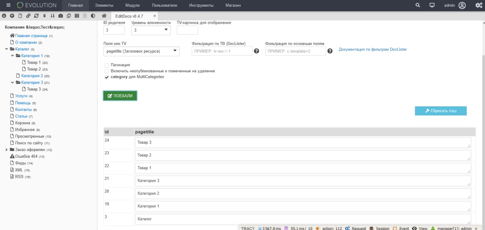Click the expand tree down-arrow icon
Screen dimensions: 485x230
[4, 16]
